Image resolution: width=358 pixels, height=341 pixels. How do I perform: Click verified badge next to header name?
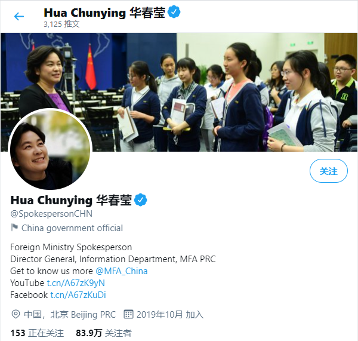(174, 12)
